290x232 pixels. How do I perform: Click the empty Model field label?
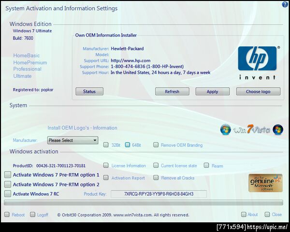tap(102, 55)
